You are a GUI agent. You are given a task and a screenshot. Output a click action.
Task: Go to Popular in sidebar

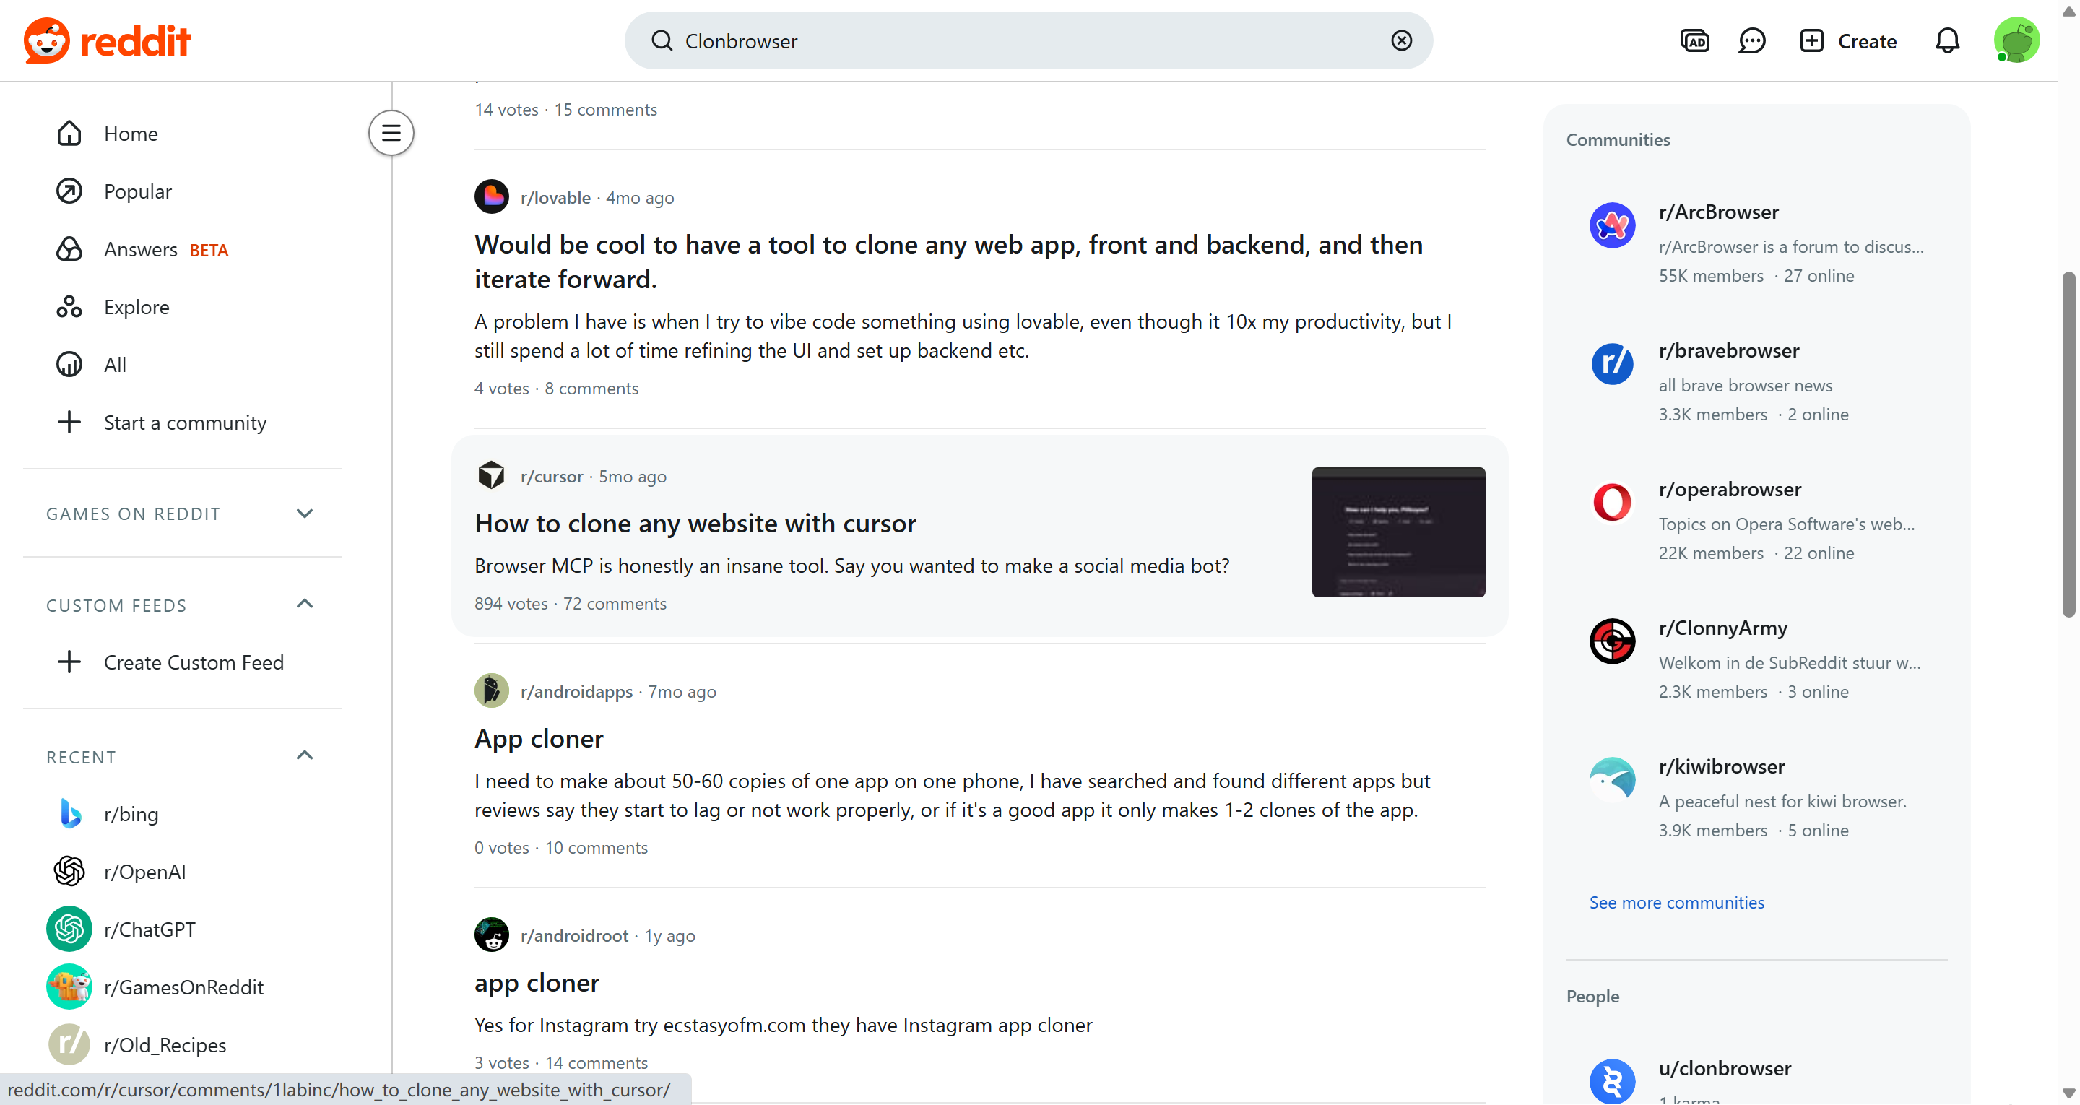point(137,191)
